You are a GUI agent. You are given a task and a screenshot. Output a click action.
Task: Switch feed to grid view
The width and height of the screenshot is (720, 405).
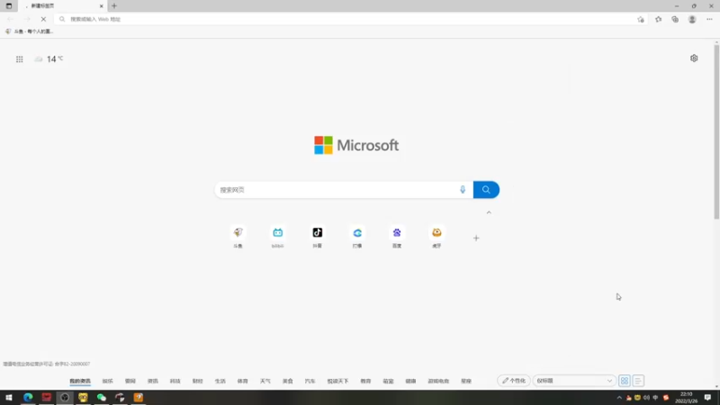tap(625, 381)
